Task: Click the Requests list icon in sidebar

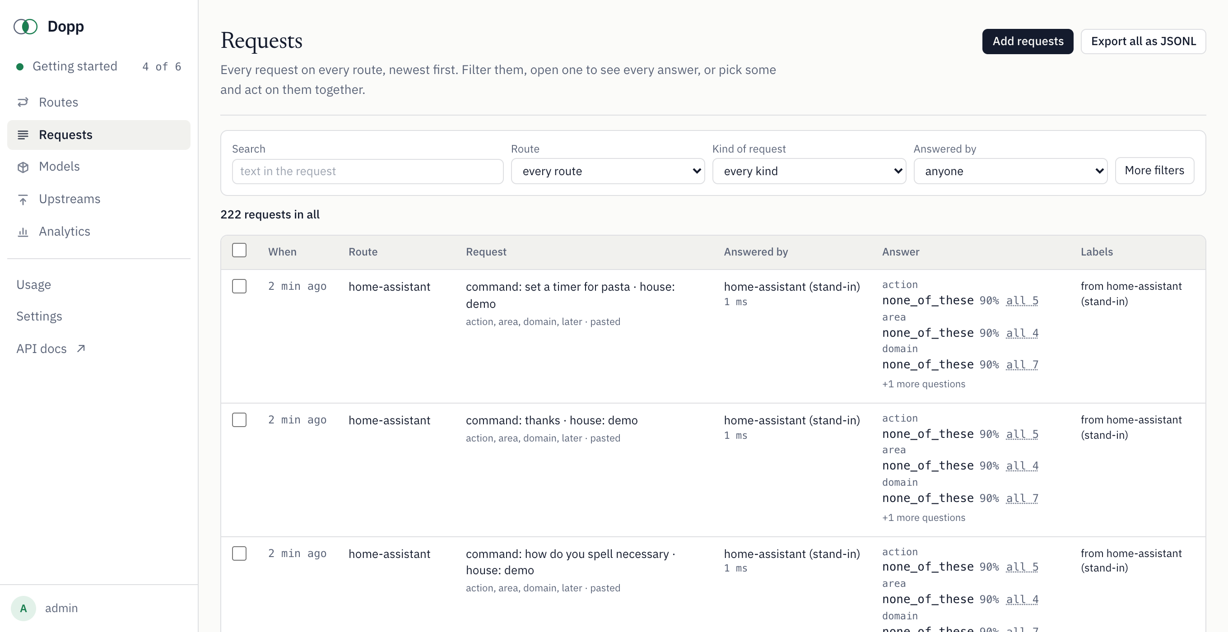Action: 23,135
